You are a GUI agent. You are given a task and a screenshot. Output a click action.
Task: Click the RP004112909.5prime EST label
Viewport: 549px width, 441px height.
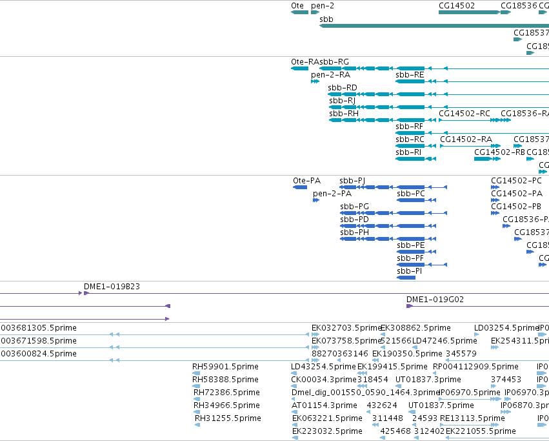pyautogui.click(x=476, y=367)
